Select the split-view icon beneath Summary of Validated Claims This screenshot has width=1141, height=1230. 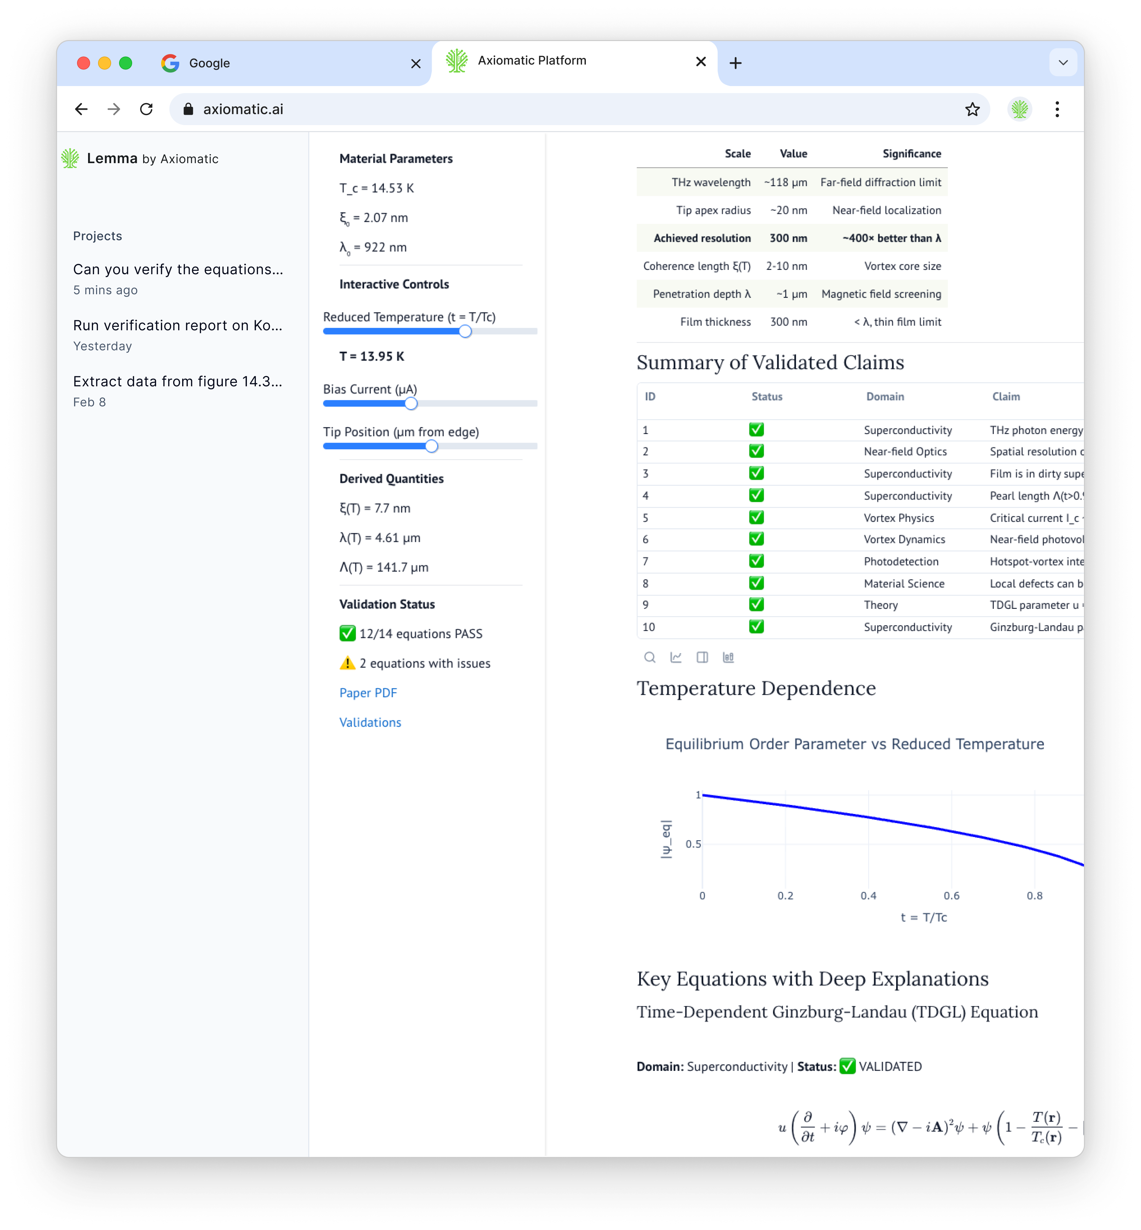click(702, 658)
